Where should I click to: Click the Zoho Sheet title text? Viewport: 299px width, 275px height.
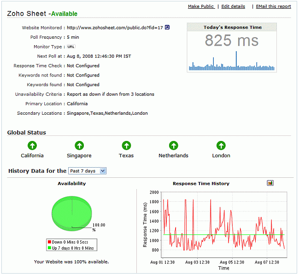(27, 14)
